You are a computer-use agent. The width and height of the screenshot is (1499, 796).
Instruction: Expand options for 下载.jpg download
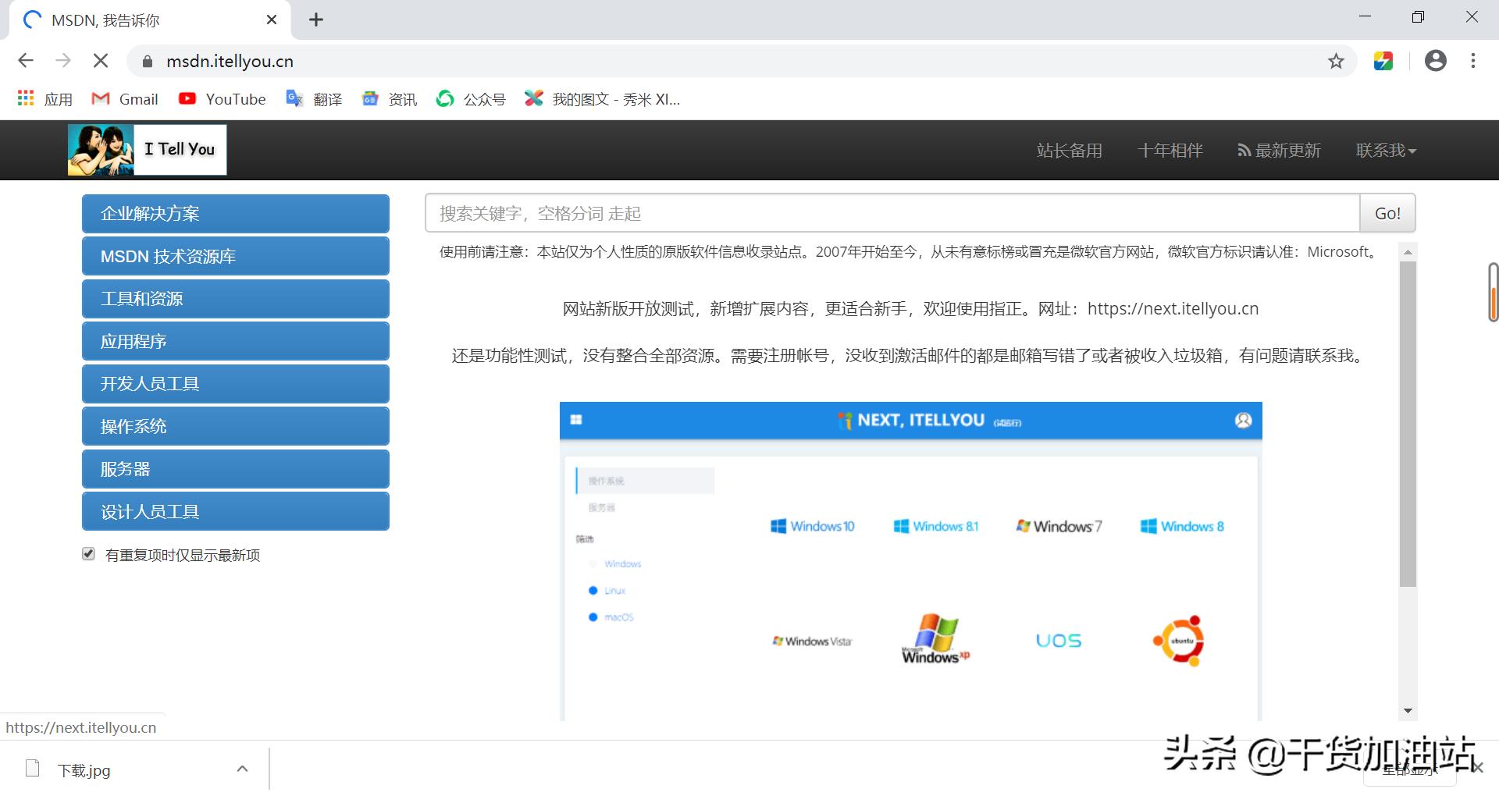point(242,769)
